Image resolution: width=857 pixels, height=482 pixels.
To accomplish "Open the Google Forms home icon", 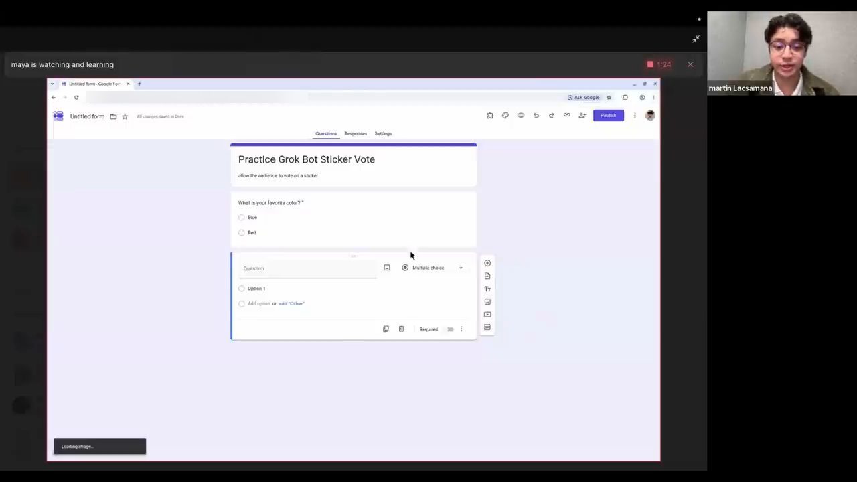I will [x=58, y=116].
